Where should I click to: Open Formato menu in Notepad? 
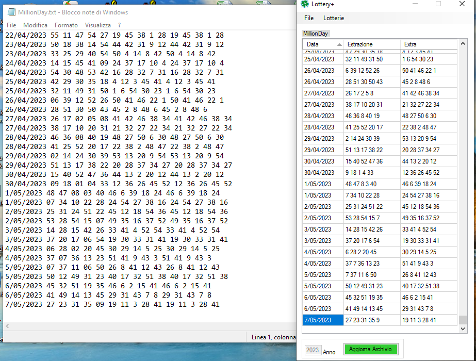66,25
